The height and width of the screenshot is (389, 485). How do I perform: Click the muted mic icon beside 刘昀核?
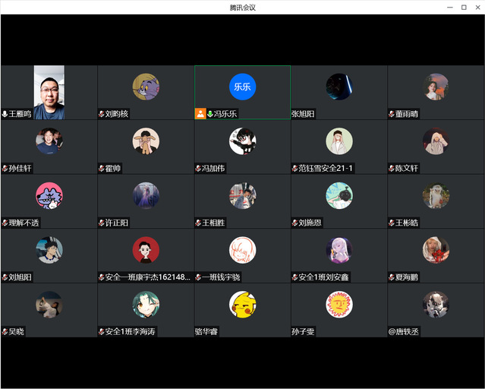(x=102, y=114)
